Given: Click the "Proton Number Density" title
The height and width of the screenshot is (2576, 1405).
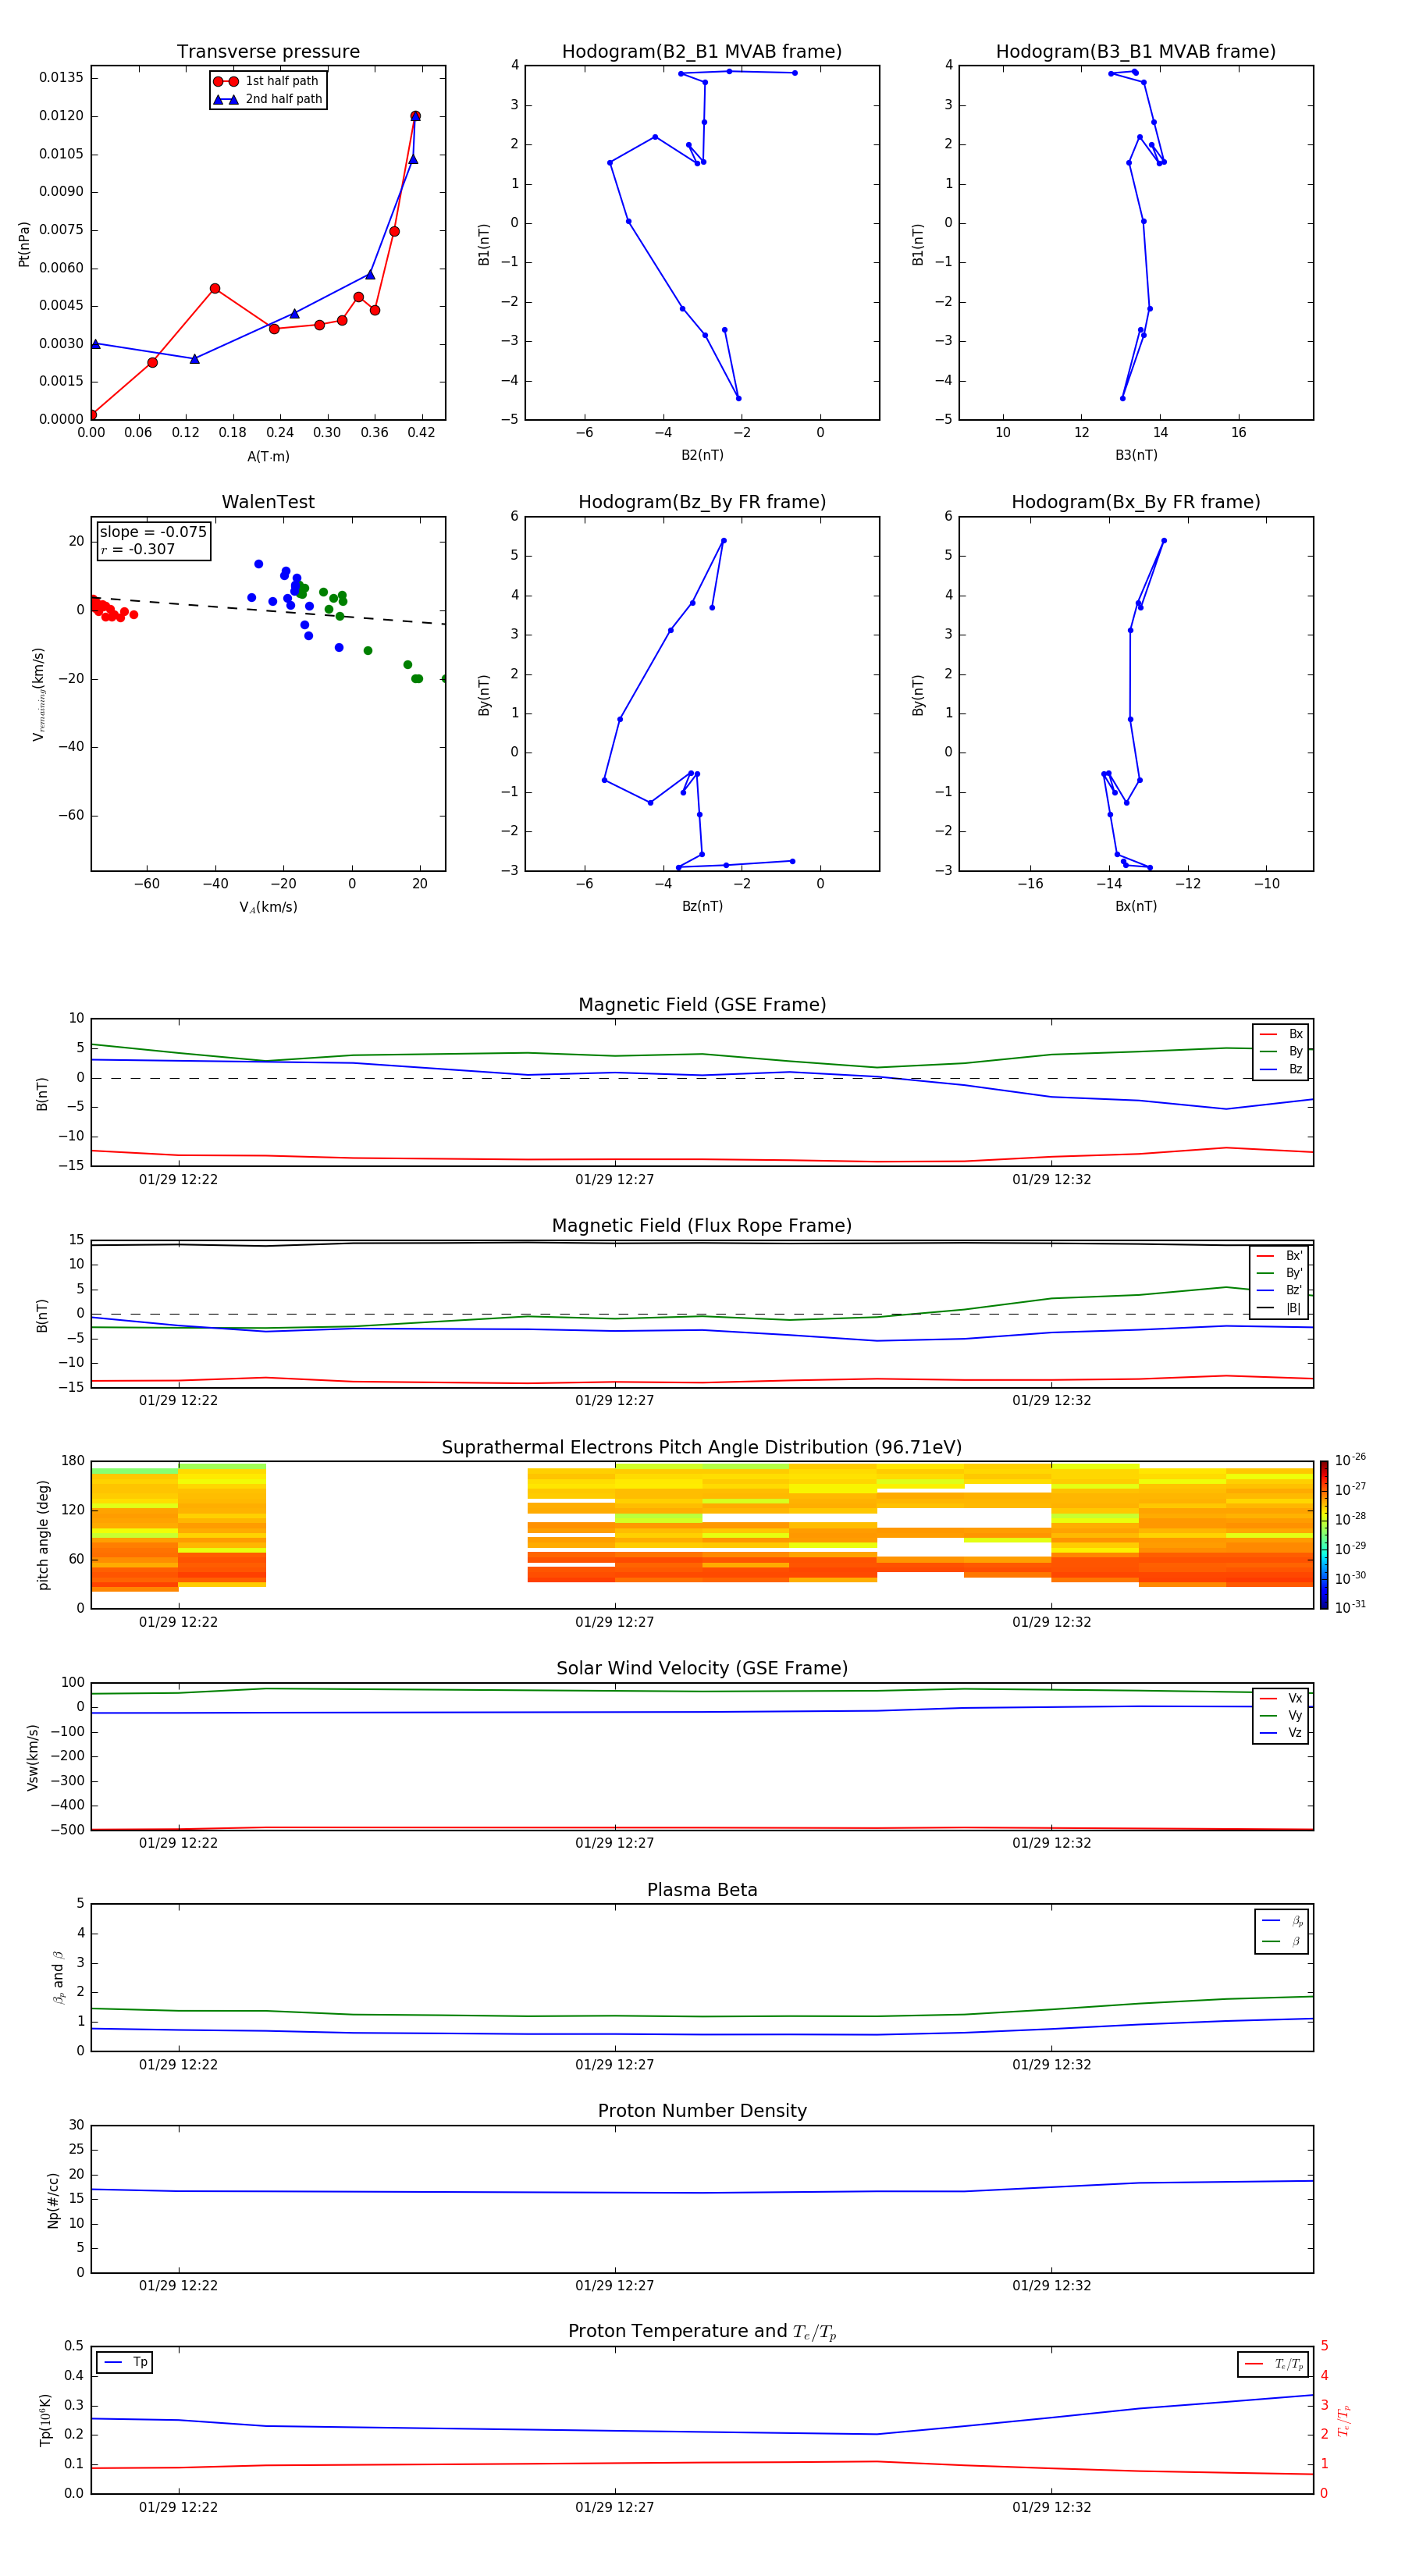Looking at the screenshot, I should (x=702, y=2111).
